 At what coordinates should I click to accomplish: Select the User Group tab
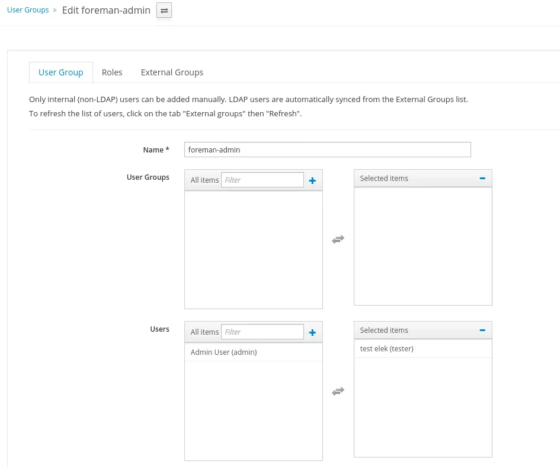60,72
